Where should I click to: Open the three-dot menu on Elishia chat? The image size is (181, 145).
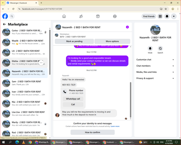coord(41,63)
